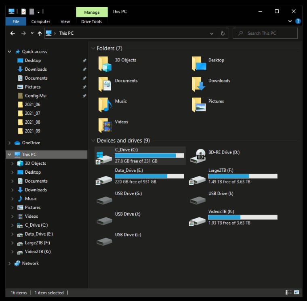Switch to details view in status bar
The height and width of the screenshot is (301, 307).
pos(288,292)
